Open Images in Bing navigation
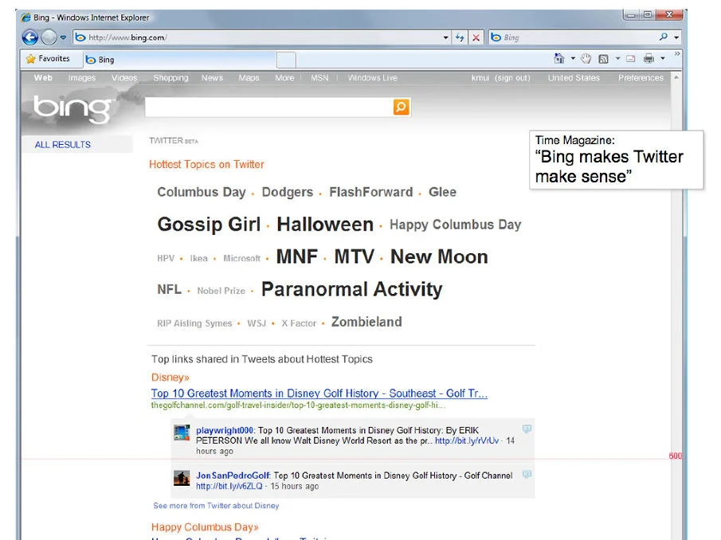This screenshot has width=721, height=540. point(82,78)
